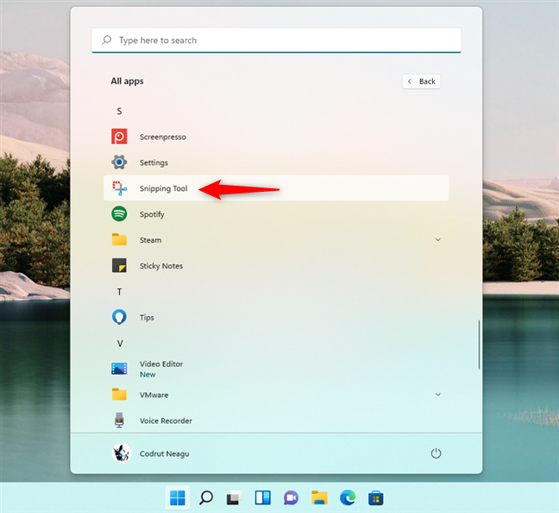Image resolution: width=559 pixels, height=513 pixels.
Task: Click the letter V group header
Action: [120, 344]
